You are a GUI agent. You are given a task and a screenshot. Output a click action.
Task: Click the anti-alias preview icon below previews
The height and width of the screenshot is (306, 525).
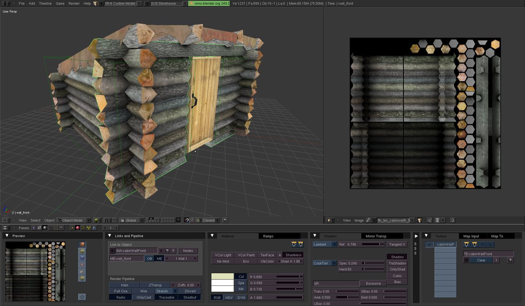click(x=82, y=297)
